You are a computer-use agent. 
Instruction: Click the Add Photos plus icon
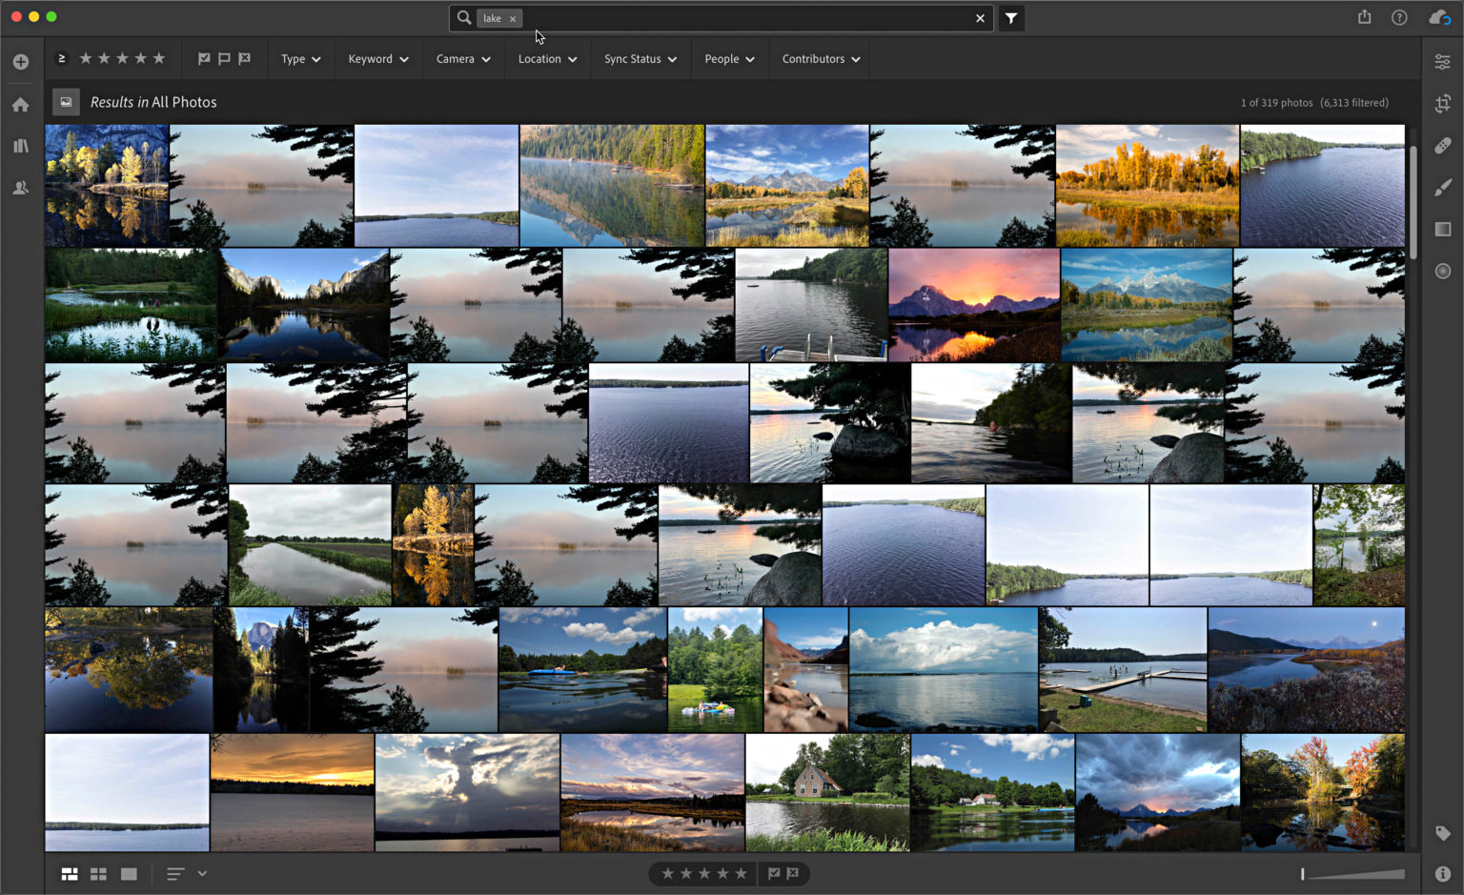tap(20, 61)
